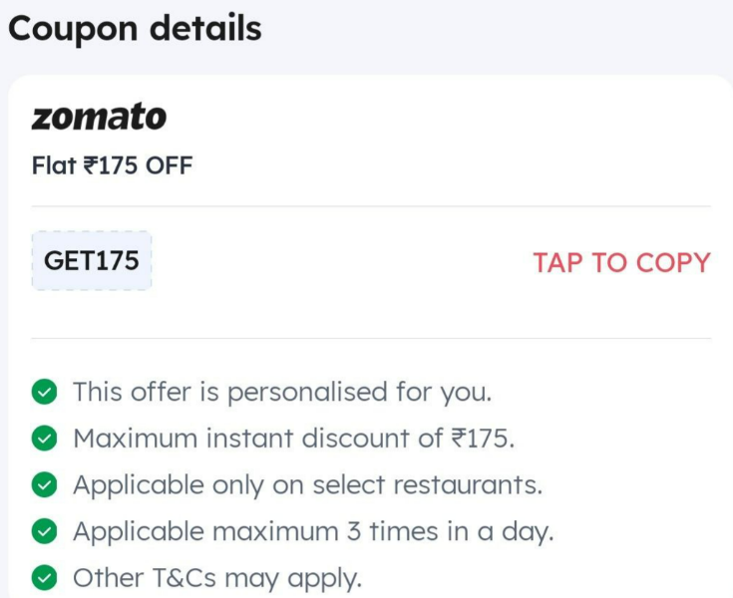Tap the Flat ₹175 OFF offer title
The width and height of the screenshot is (733, 598).
click(112, 165)
